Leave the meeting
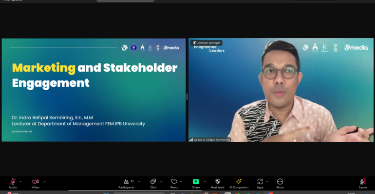This screenshot has height=194, width=375. tap(363, 184)
